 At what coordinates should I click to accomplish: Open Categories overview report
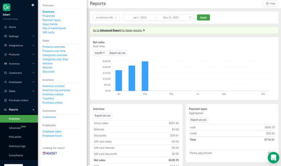55,55
